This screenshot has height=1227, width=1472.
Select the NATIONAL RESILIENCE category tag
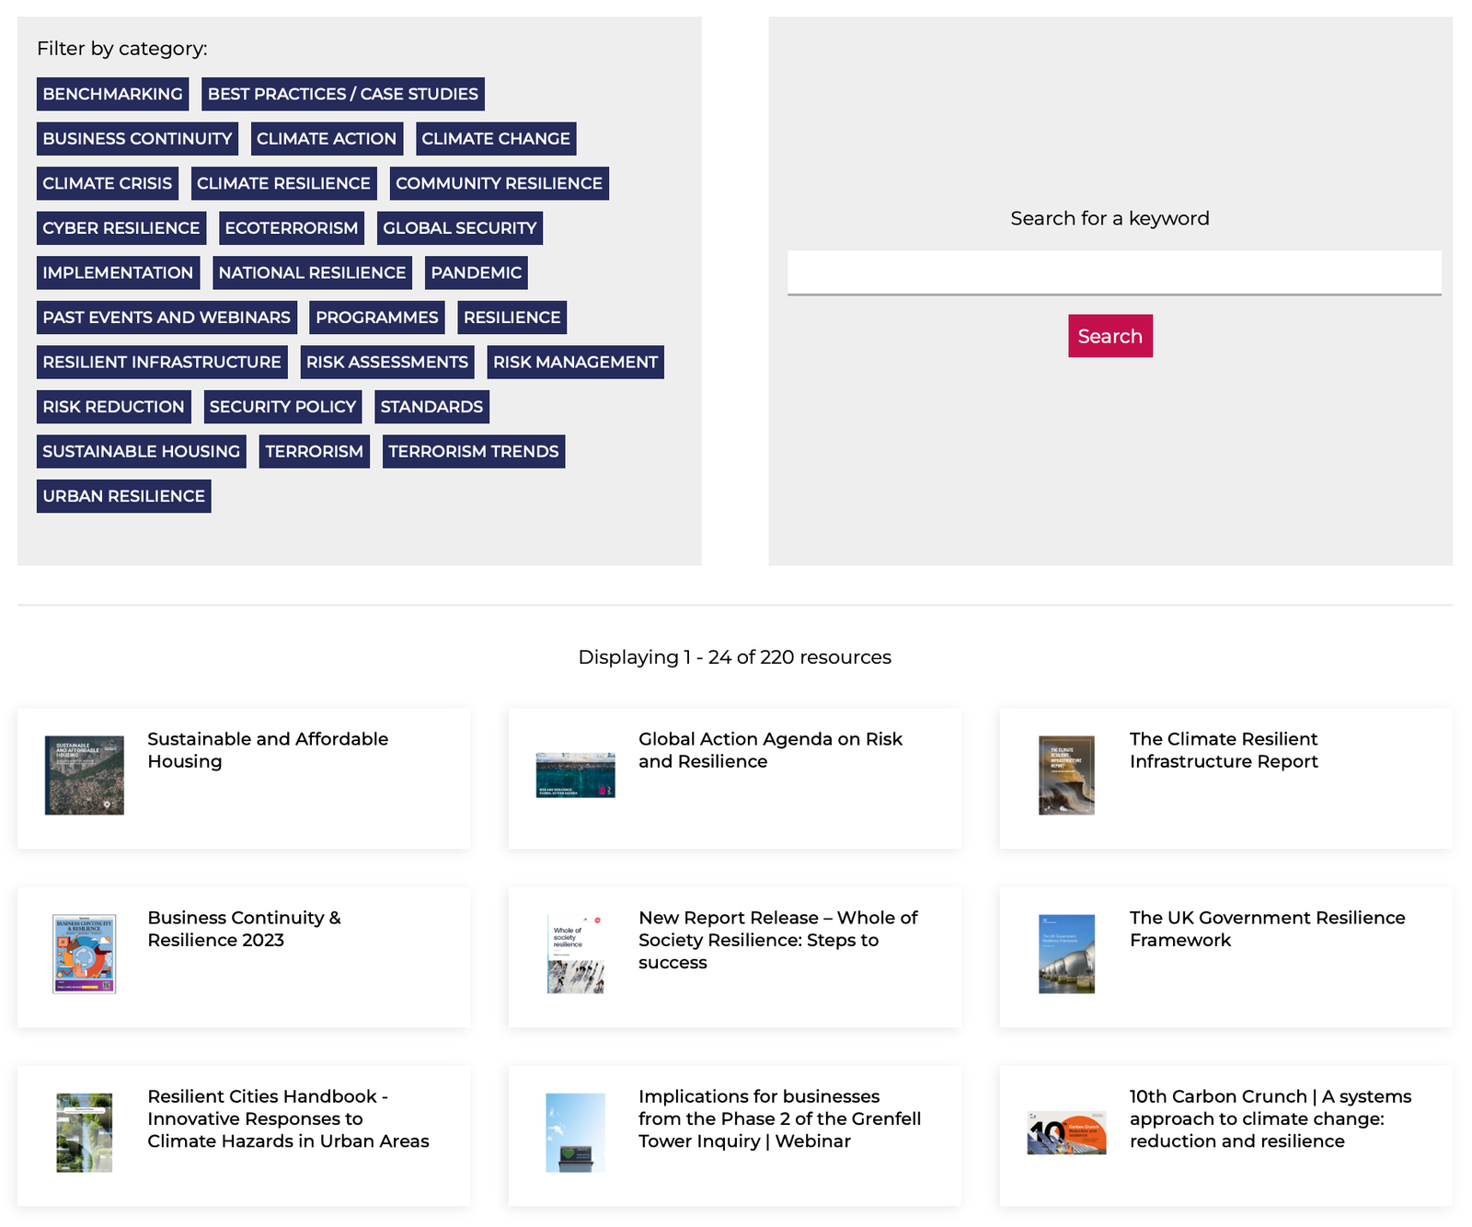tap(312, 272)
